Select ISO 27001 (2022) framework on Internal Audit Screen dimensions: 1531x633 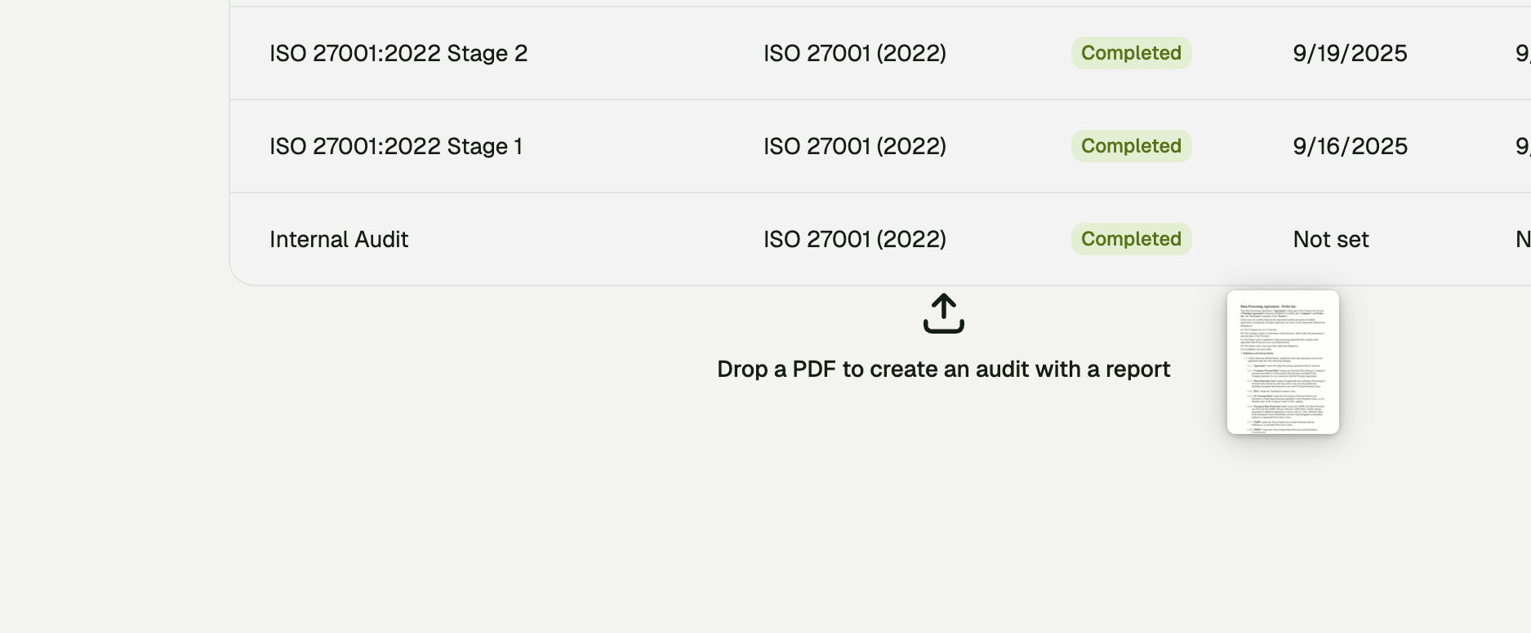coord(854,239)
